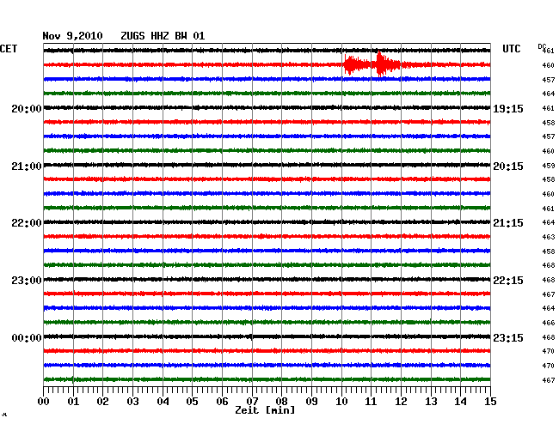Click the "06" minute axis tick label
The height and width of the screenshot is (424, 559).
point(222,402)
